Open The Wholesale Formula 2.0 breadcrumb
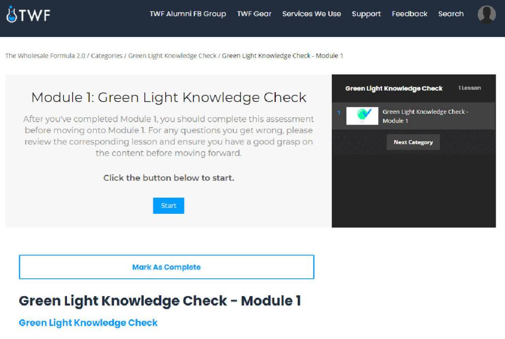Viewport: 505px width, 339px height. tap(45, 56)
